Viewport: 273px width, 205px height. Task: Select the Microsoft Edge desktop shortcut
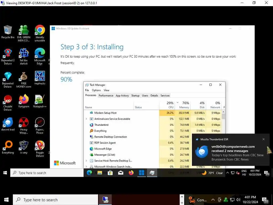(x=40, y=56)
